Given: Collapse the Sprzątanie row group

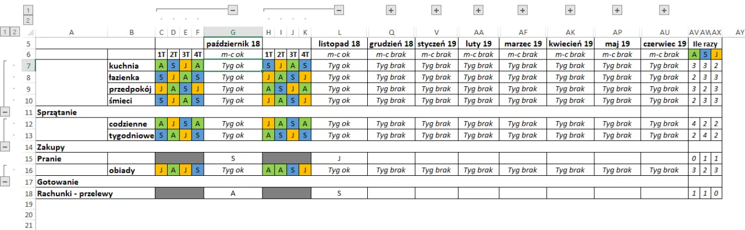Looking at the screenshot, I should 5,112.
